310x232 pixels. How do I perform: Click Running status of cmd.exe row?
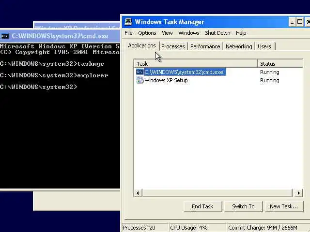coord(270,72)
